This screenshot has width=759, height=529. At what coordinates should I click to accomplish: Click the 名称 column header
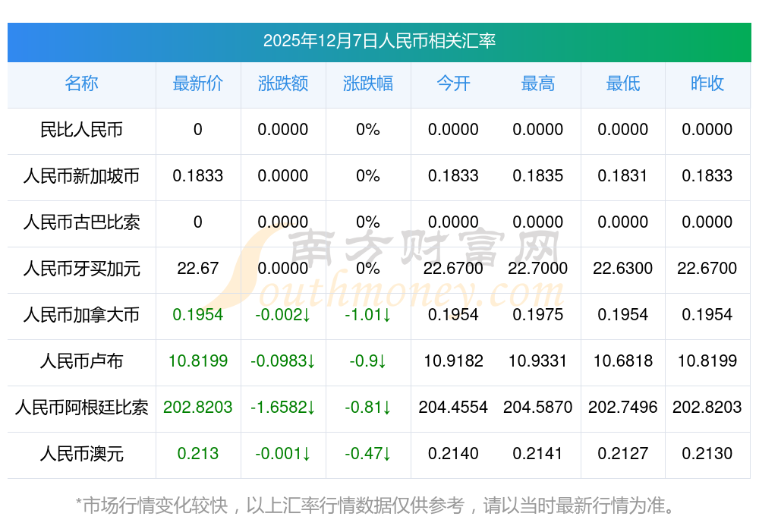pos(81,83)
